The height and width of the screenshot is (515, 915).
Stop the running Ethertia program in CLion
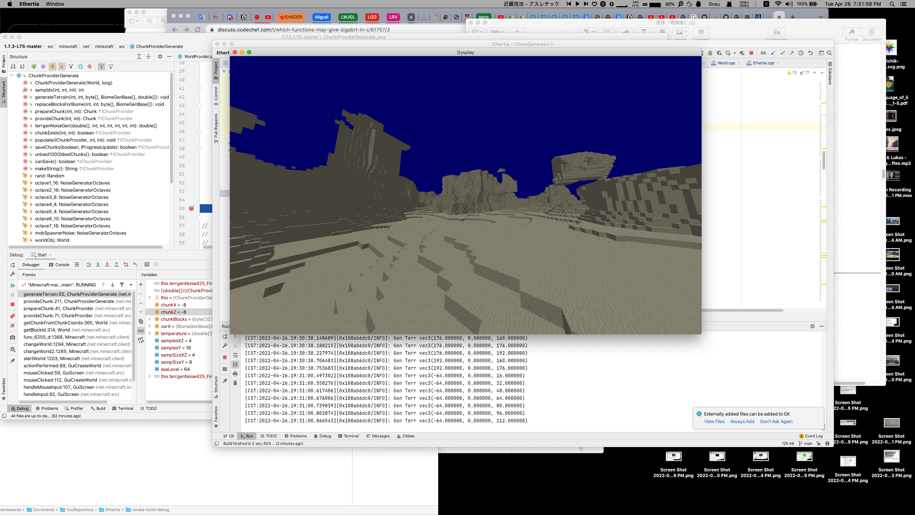pos(751,53)
